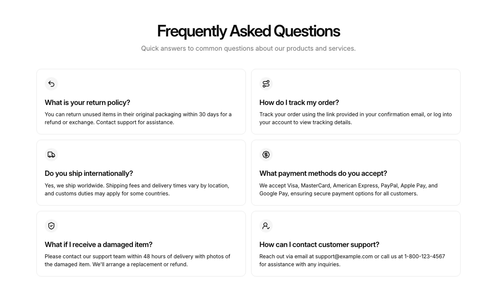The height and width of the screenshot is (298, 497).
Task: Click the support@example.com email address
Action: [x=344, y=256]
